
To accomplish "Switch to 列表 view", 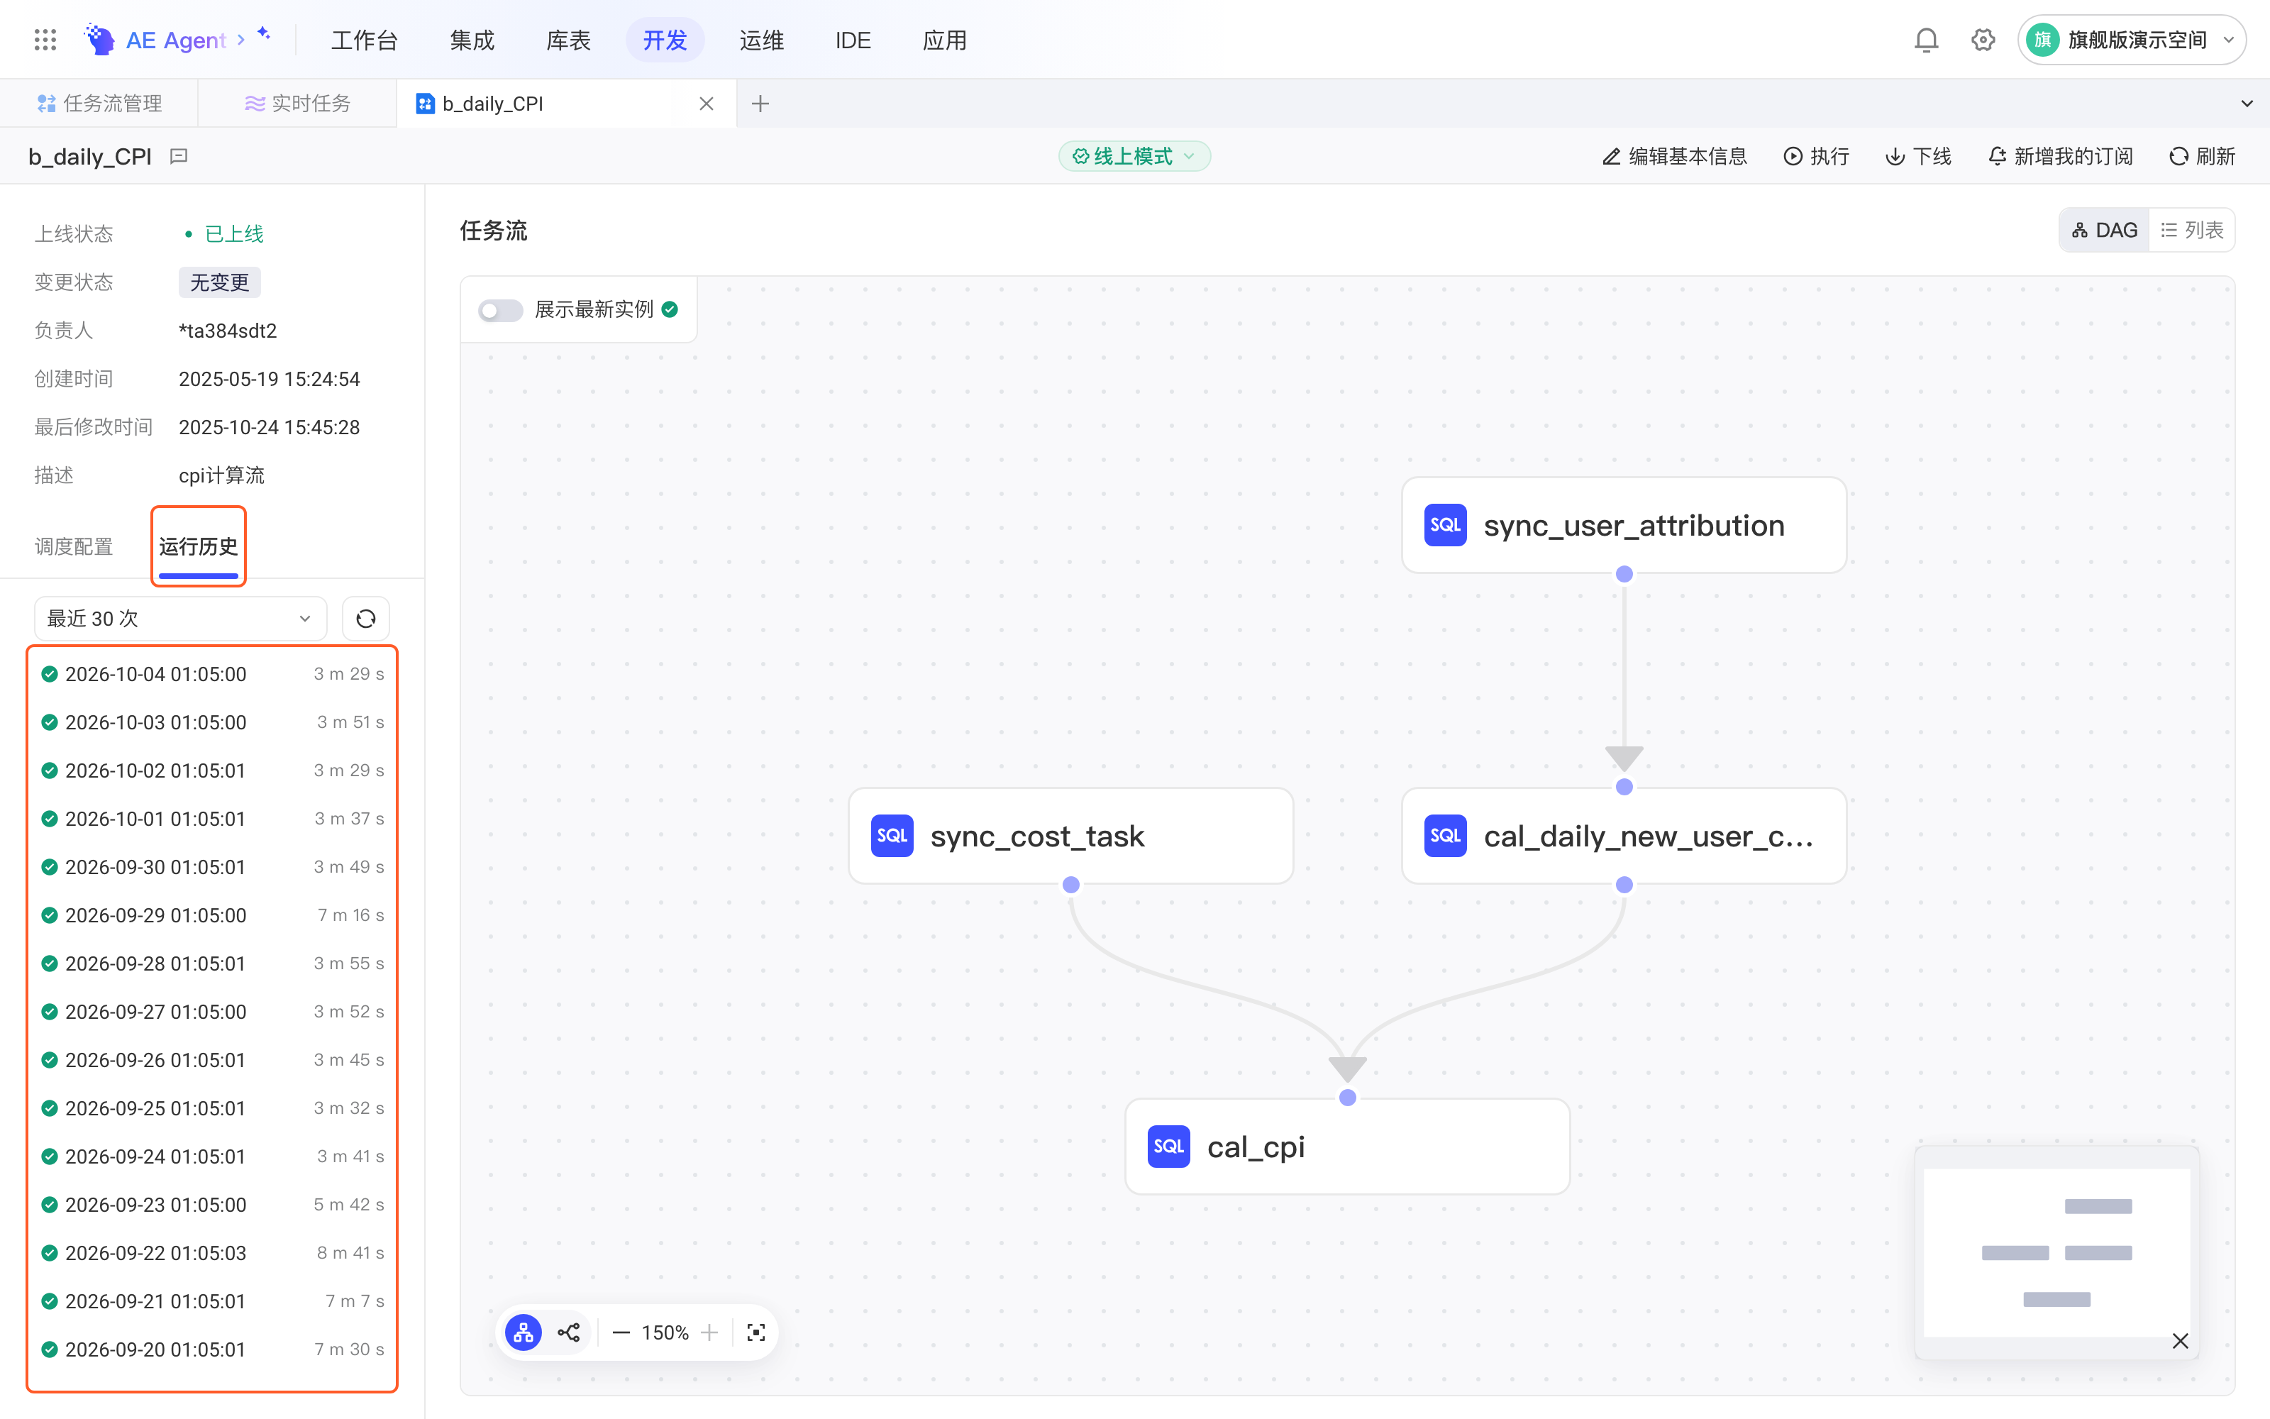I will point(2192,230).
